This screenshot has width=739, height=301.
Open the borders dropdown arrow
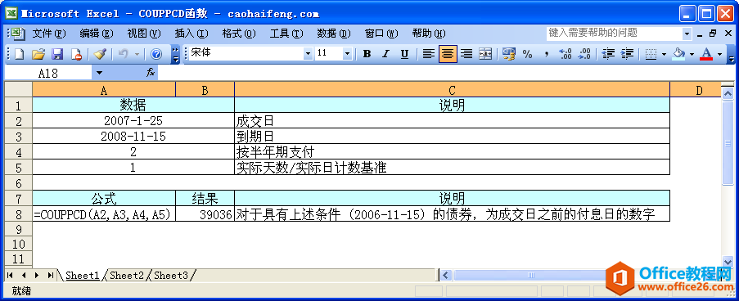(664, 54)
